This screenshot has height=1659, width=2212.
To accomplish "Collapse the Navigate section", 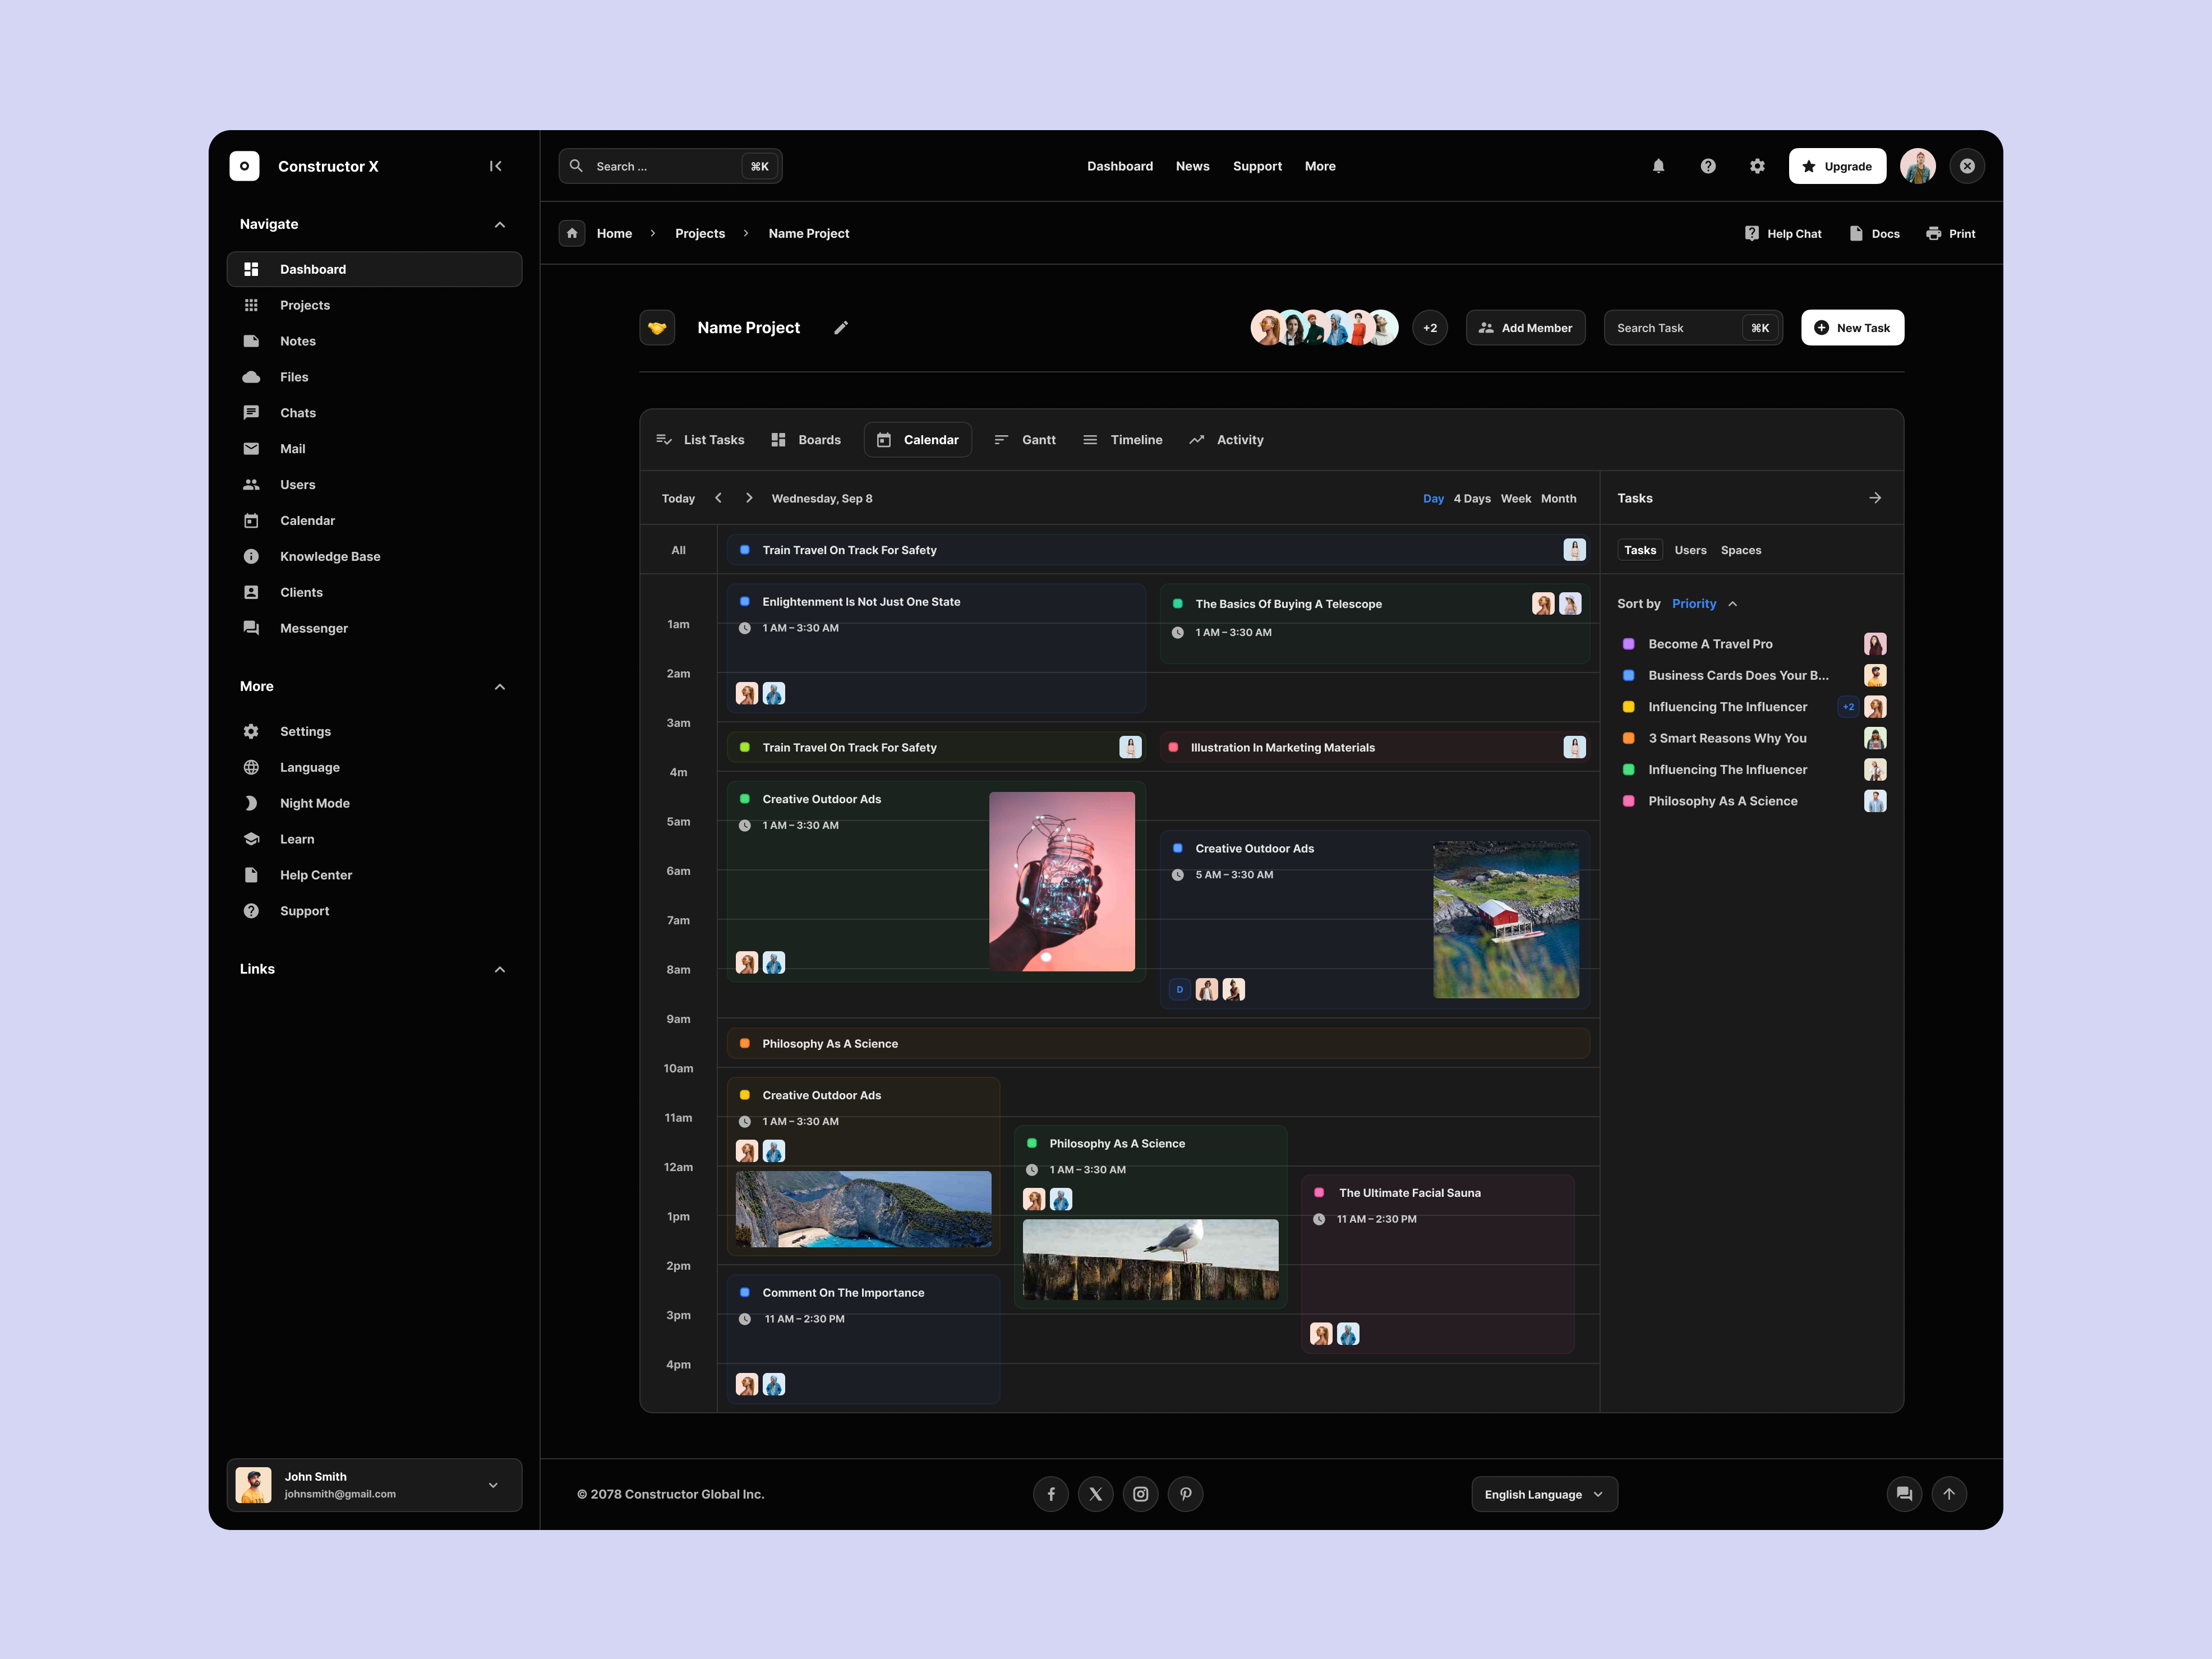I will point(500,225).
